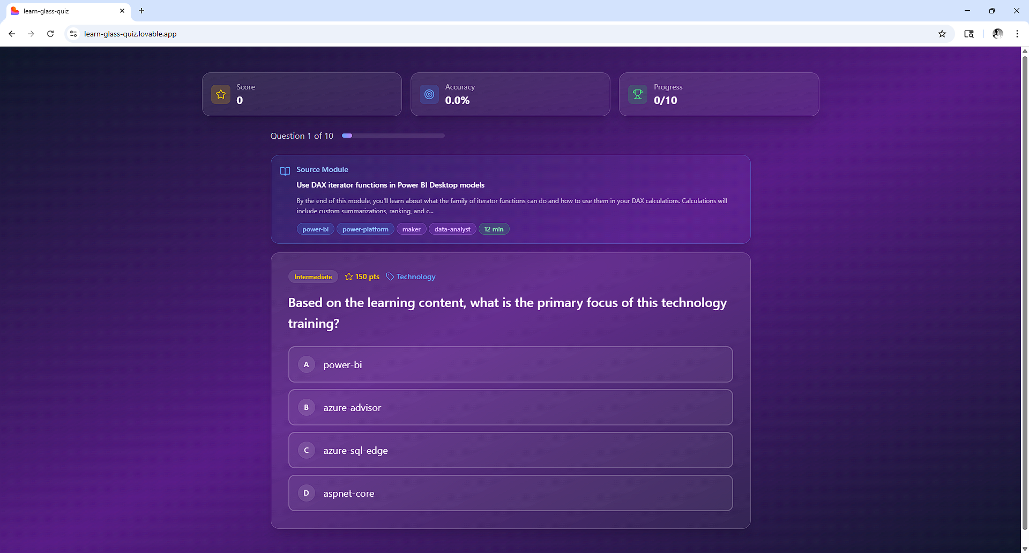Click the Accuracy target icon
The height and width of the screenshot is (553, 1029).
(429, 94)
